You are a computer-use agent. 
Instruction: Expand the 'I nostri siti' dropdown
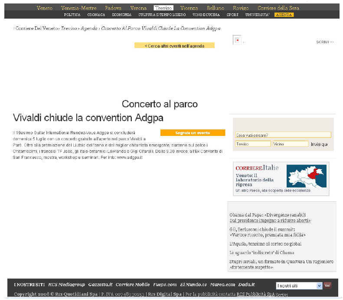point(299,286)
